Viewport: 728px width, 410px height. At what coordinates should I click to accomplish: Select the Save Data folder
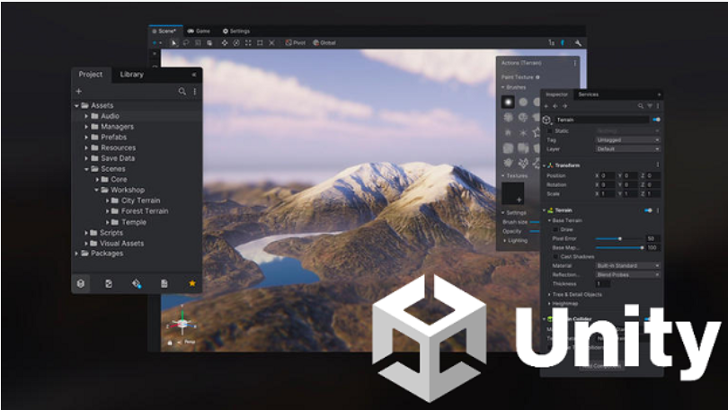click(118, 158)
